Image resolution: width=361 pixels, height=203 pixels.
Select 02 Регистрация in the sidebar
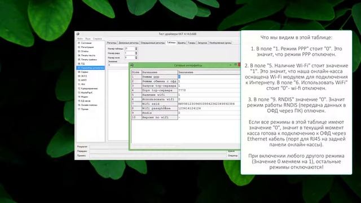tap(86, 47)
